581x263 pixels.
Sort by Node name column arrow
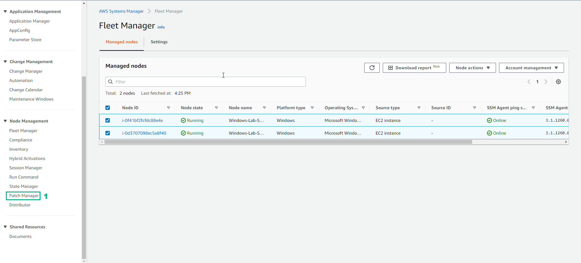[x=264, y=108]
